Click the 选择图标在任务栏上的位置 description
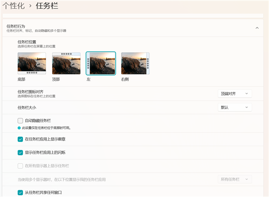 (x=36, y=96)
